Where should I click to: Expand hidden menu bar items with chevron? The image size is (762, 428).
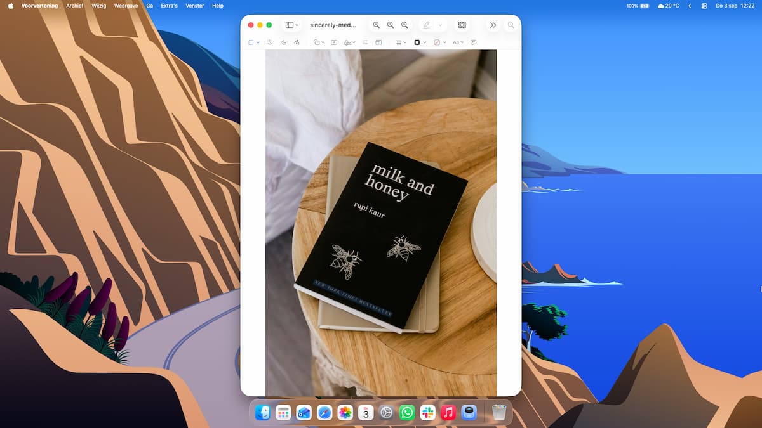click(690, 6)
